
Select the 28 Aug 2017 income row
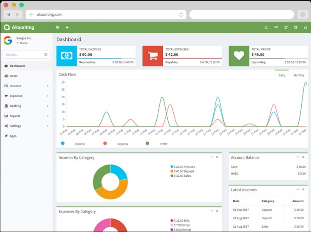coord(268,218)
